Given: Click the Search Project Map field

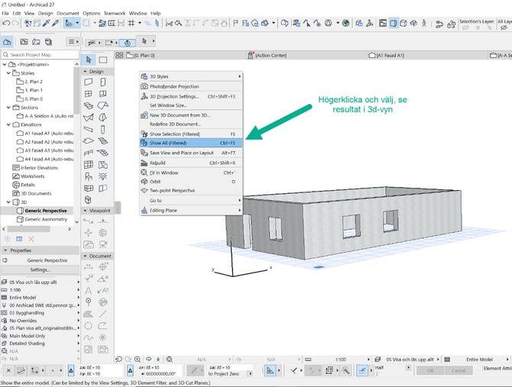Looking at the screenshot, I should [x=38, y=55].
